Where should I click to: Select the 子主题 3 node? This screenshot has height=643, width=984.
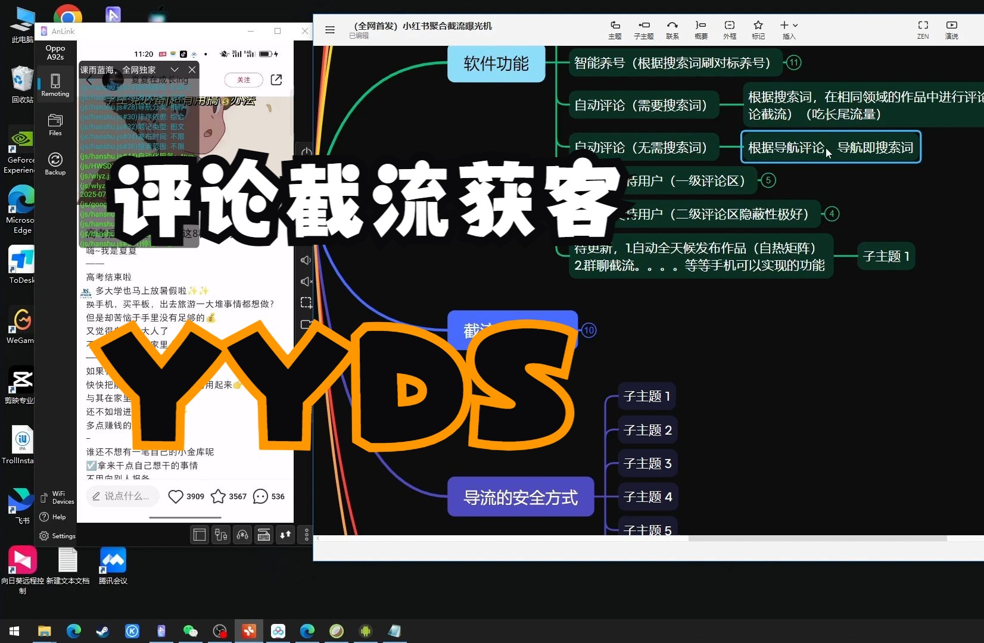pyautogui.click(x=647, y=463)
